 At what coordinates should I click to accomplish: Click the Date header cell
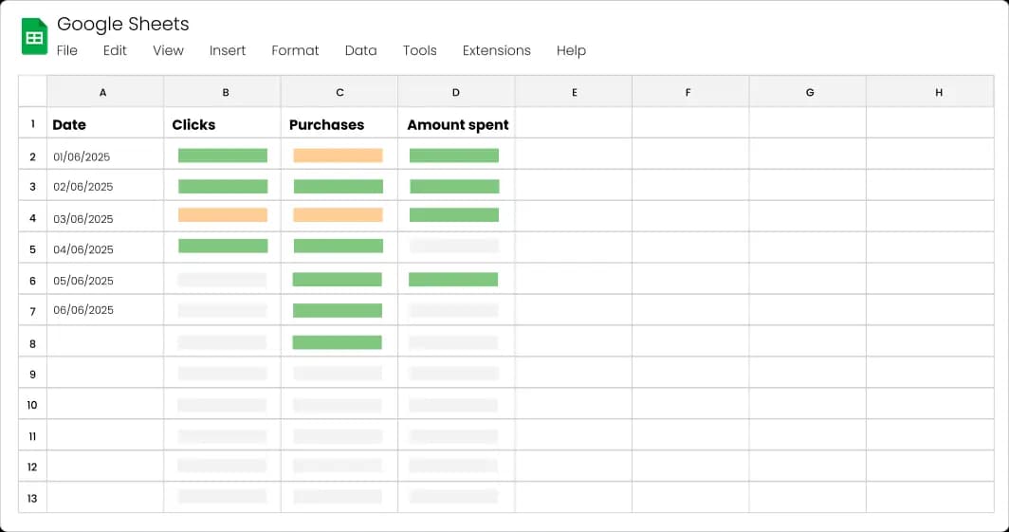69,124
